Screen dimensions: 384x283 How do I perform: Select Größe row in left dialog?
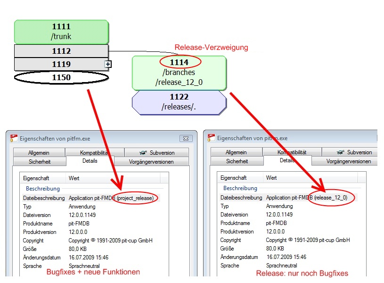click(90, 249)
